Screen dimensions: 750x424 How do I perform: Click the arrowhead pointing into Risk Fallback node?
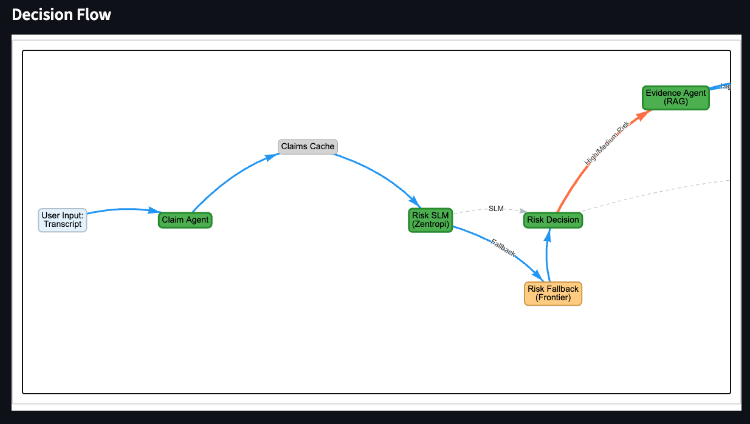click(537, 275)
